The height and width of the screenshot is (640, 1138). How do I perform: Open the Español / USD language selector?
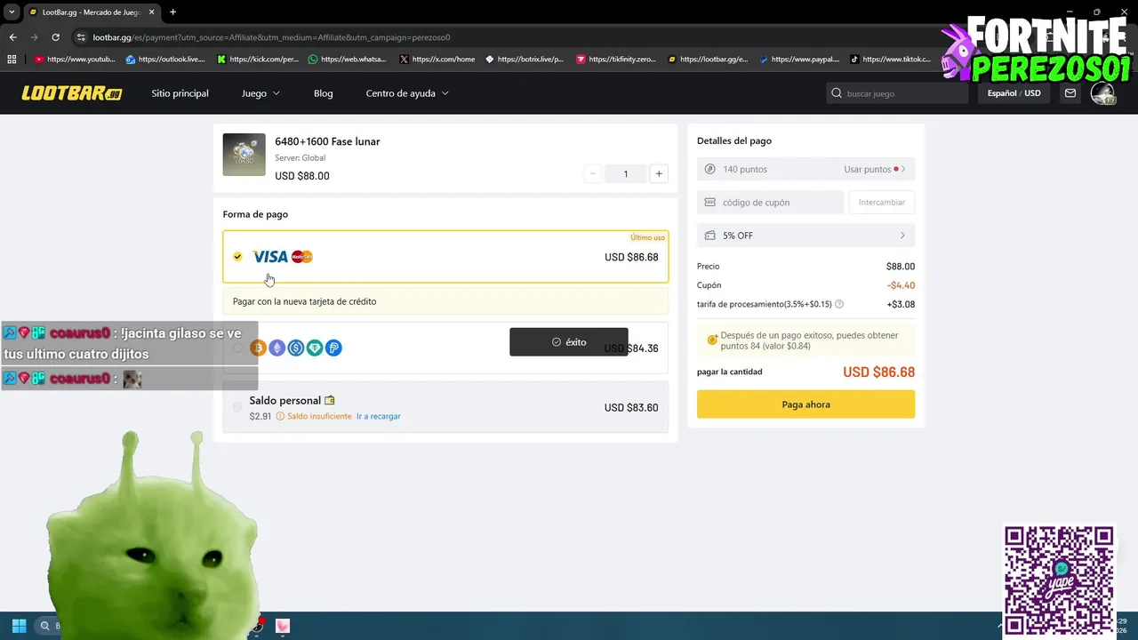1014,93
